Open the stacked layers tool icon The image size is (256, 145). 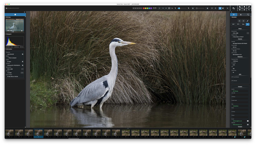(x=240, y=7)
